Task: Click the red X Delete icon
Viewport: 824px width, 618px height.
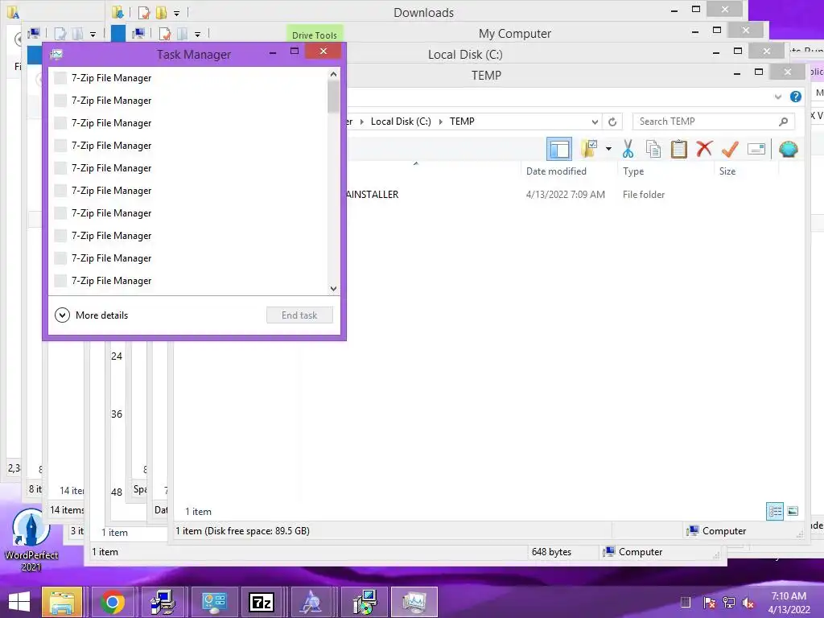Action: tap(704, 149)
